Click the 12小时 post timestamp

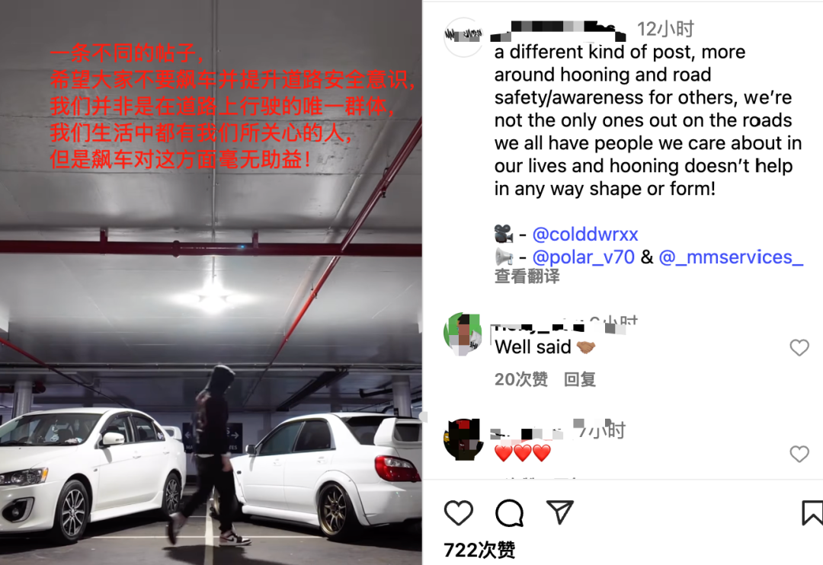click(x=665, y=30)
